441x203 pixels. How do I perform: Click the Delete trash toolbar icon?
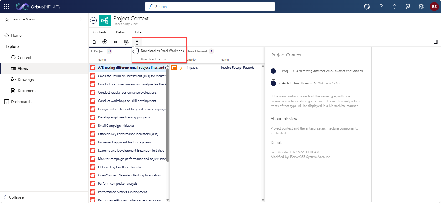116,42
